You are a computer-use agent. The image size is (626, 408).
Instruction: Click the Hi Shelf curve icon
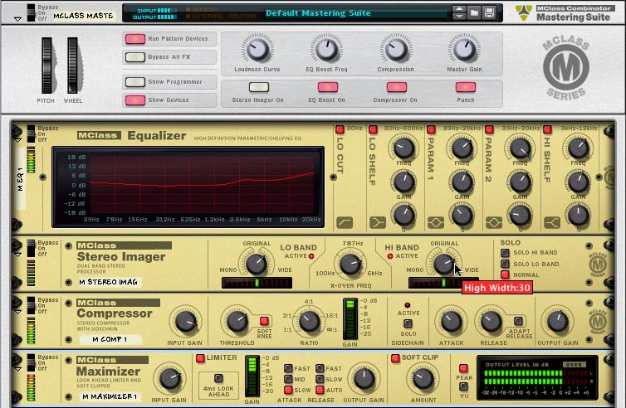(552, 222)
